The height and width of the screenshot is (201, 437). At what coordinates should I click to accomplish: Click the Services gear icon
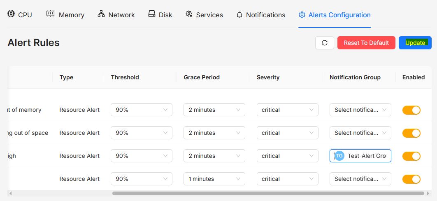(189, 14)
